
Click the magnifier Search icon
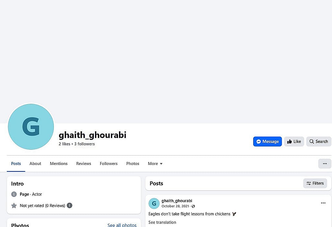coord(312,142)
